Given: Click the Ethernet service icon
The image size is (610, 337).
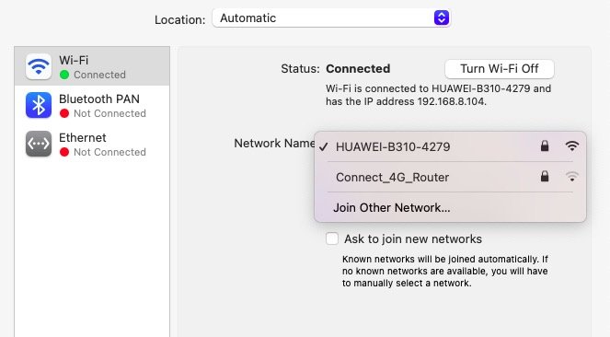Looking at the screenshot, I should point(39,144).
